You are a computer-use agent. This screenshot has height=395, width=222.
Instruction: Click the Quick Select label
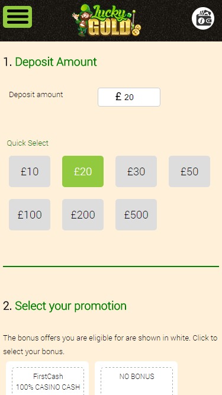click(27, 143)
